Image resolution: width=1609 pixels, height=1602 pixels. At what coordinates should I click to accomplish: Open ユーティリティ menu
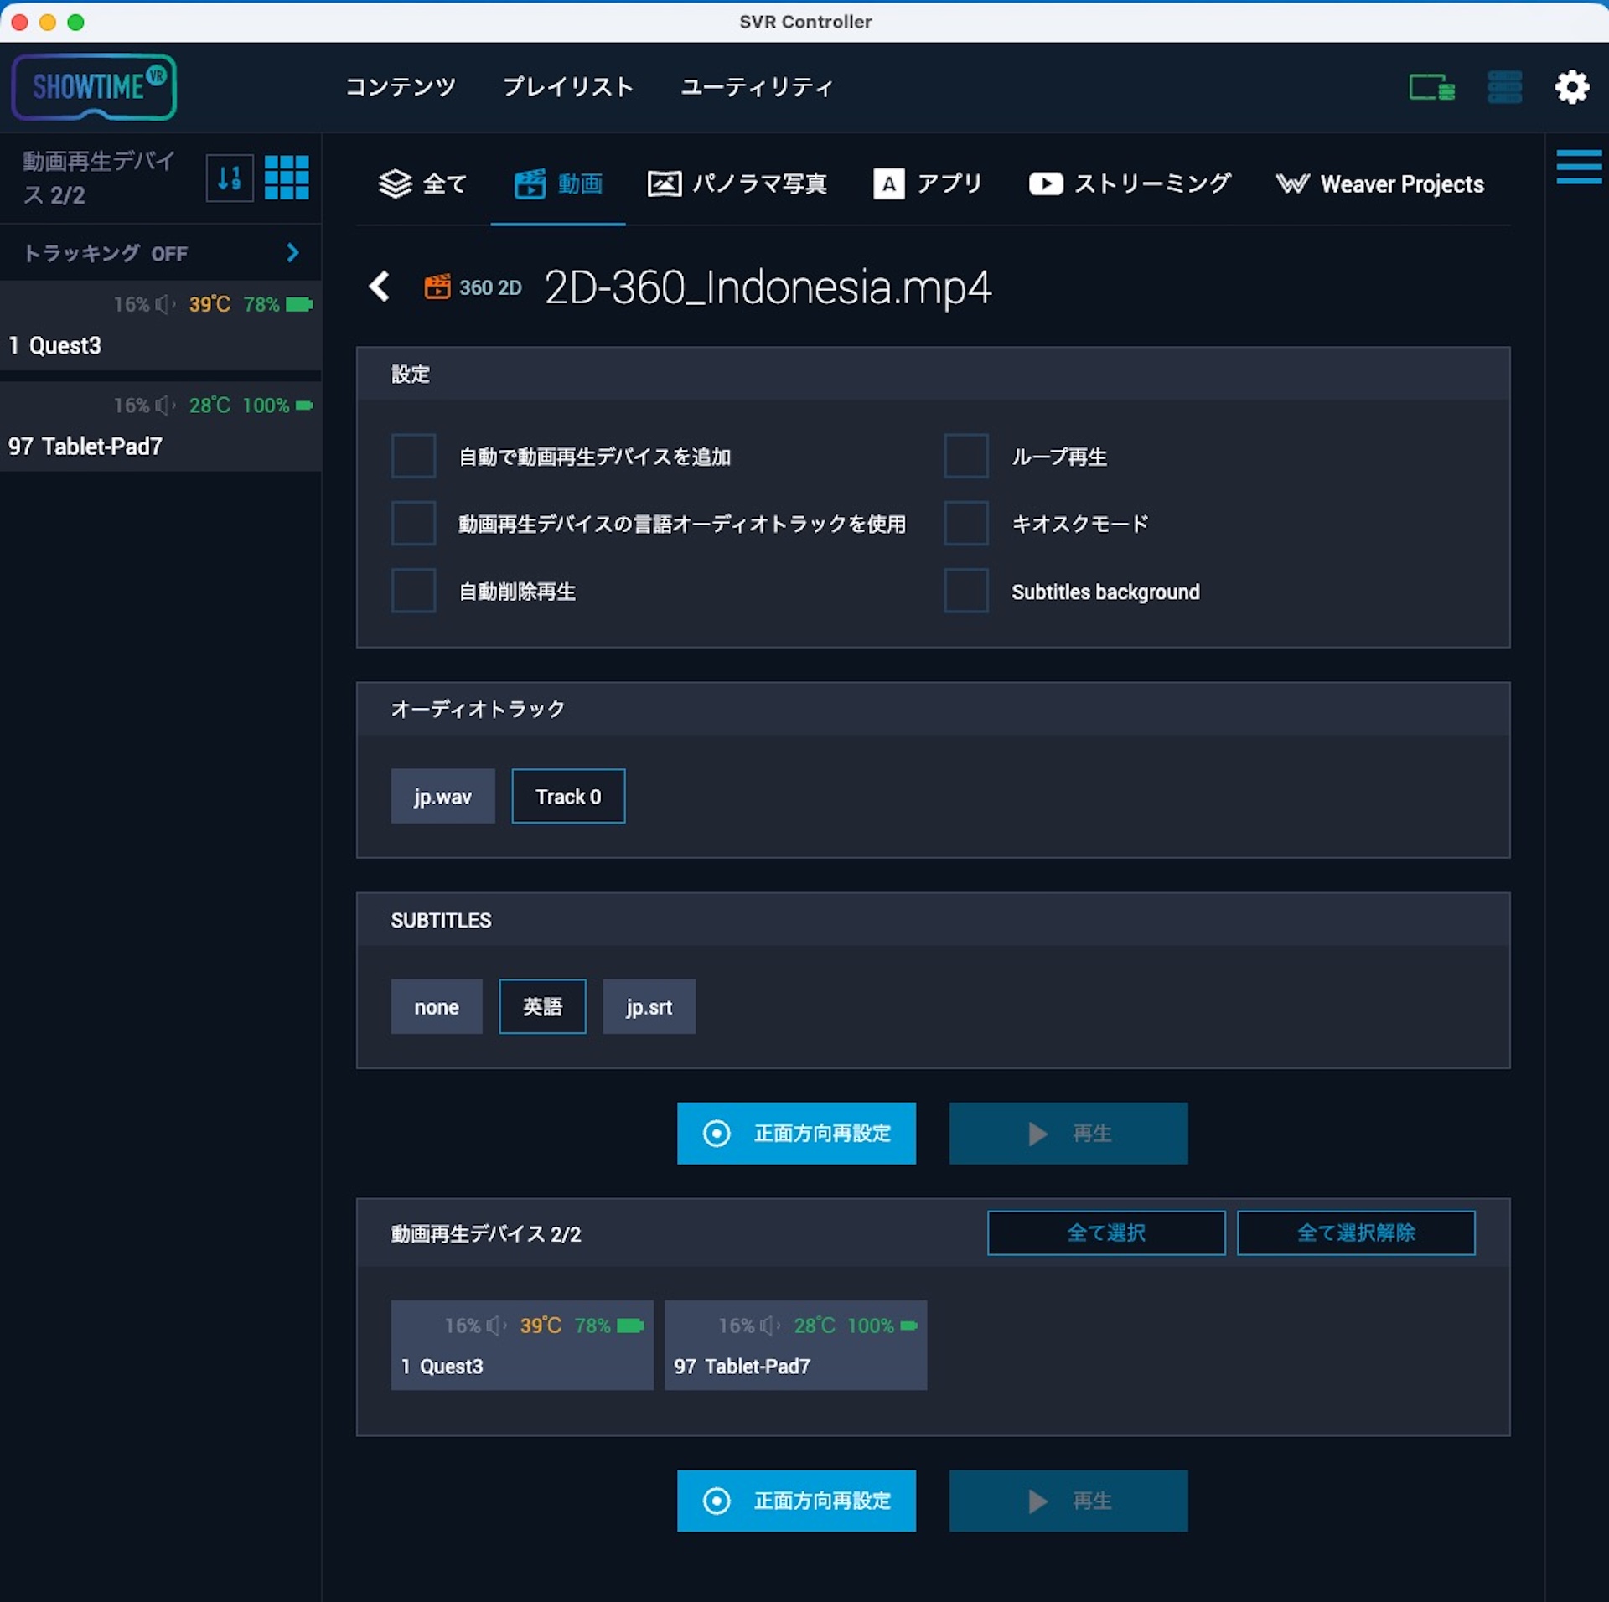point(757,86)
